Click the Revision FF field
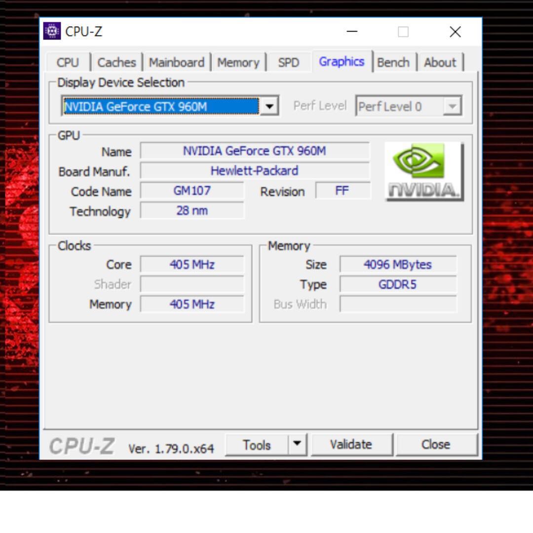Image resolution: width=533 pixels, height=533 pixels. pos(343,190)
